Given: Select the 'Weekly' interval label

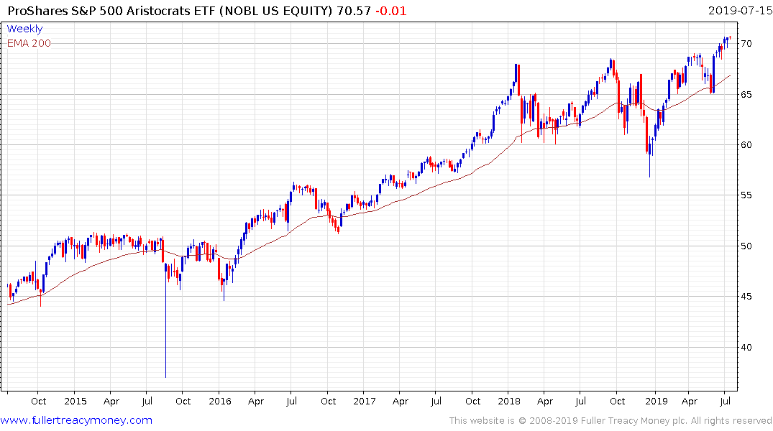Looking at the screenshot, I should point(24,29).
